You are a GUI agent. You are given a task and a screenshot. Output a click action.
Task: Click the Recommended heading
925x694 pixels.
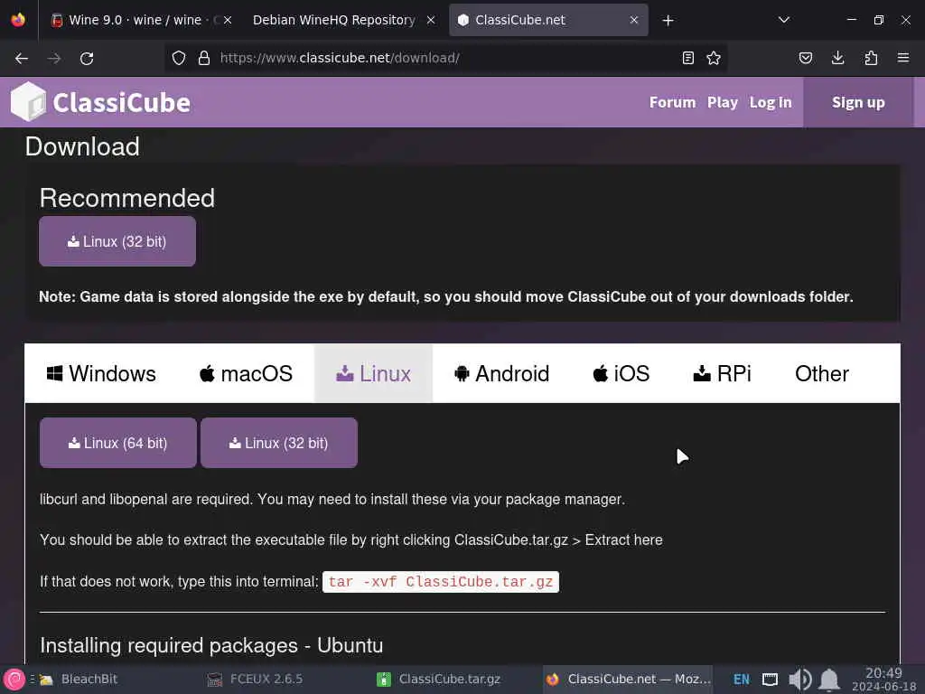[126, 198]
